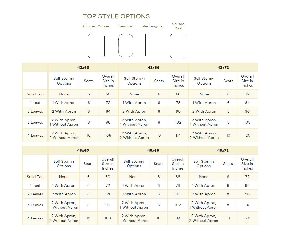Image resolution: width=283 pixels, height=228 pixels.
Task: Select the 48x66 column header
Action: 153,150
